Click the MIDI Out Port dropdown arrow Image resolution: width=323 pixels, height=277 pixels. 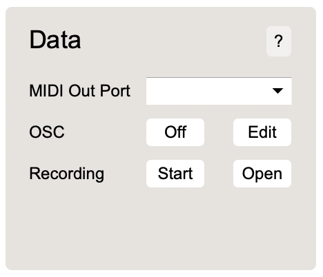click(x=277, y=91)
